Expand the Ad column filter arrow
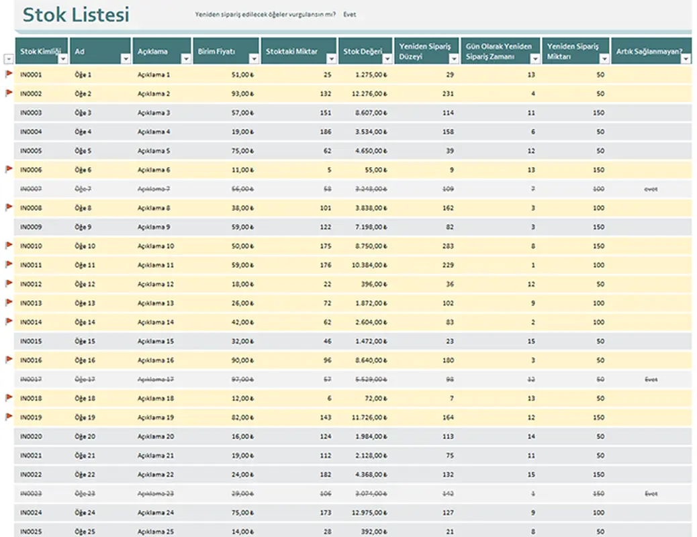Viewport: 697px width, 537px height. 125,59
